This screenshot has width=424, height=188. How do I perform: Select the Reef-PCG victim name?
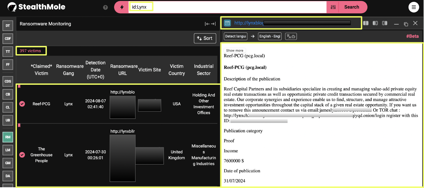41,104
